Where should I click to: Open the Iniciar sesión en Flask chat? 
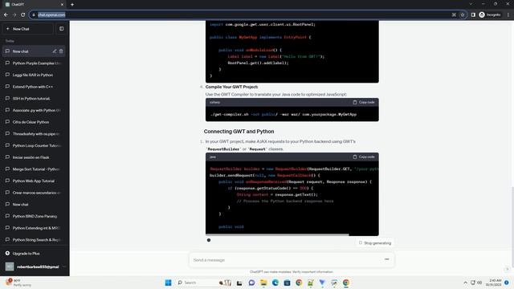[x=34, y=157]
